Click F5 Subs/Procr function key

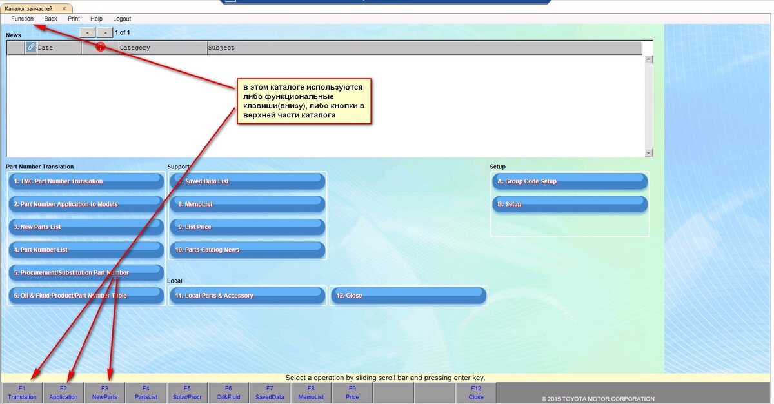187,392
